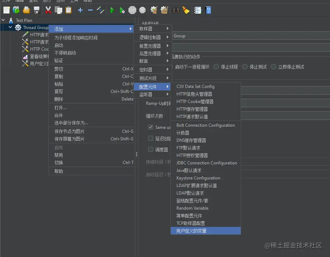Select the 停止线程 radio button
330x257 pixels.
point(216,67)
